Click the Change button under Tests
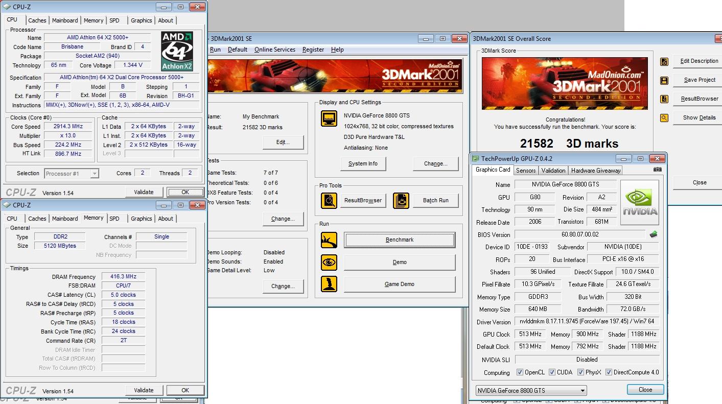 [283, 219]
